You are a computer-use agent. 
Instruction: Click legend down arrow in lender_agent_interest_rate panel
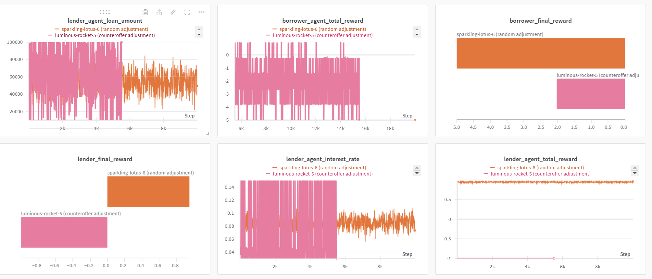(417, 173)
